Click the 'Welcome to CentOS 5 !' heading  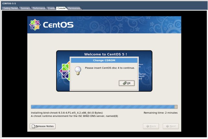[x=106, y=54]
